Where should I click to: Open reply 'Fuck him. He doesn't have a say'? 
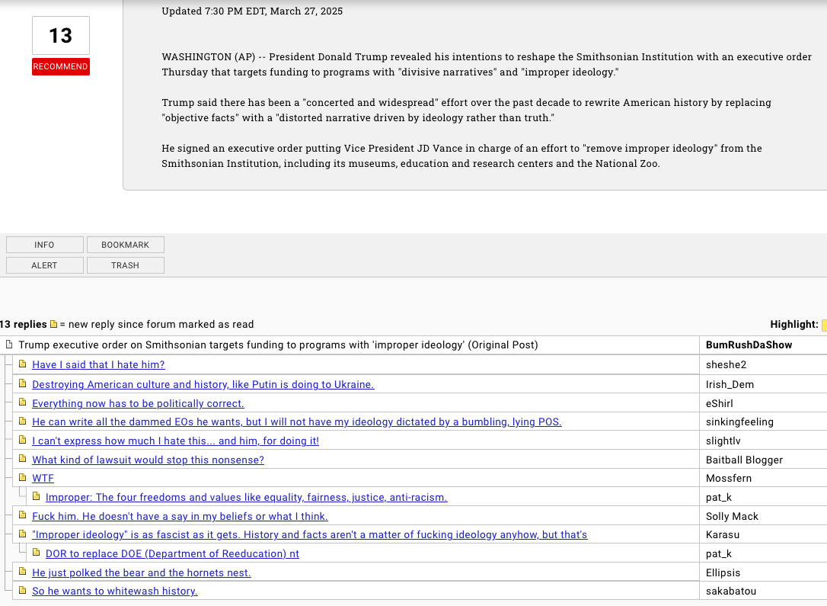(x=180, y=516)
